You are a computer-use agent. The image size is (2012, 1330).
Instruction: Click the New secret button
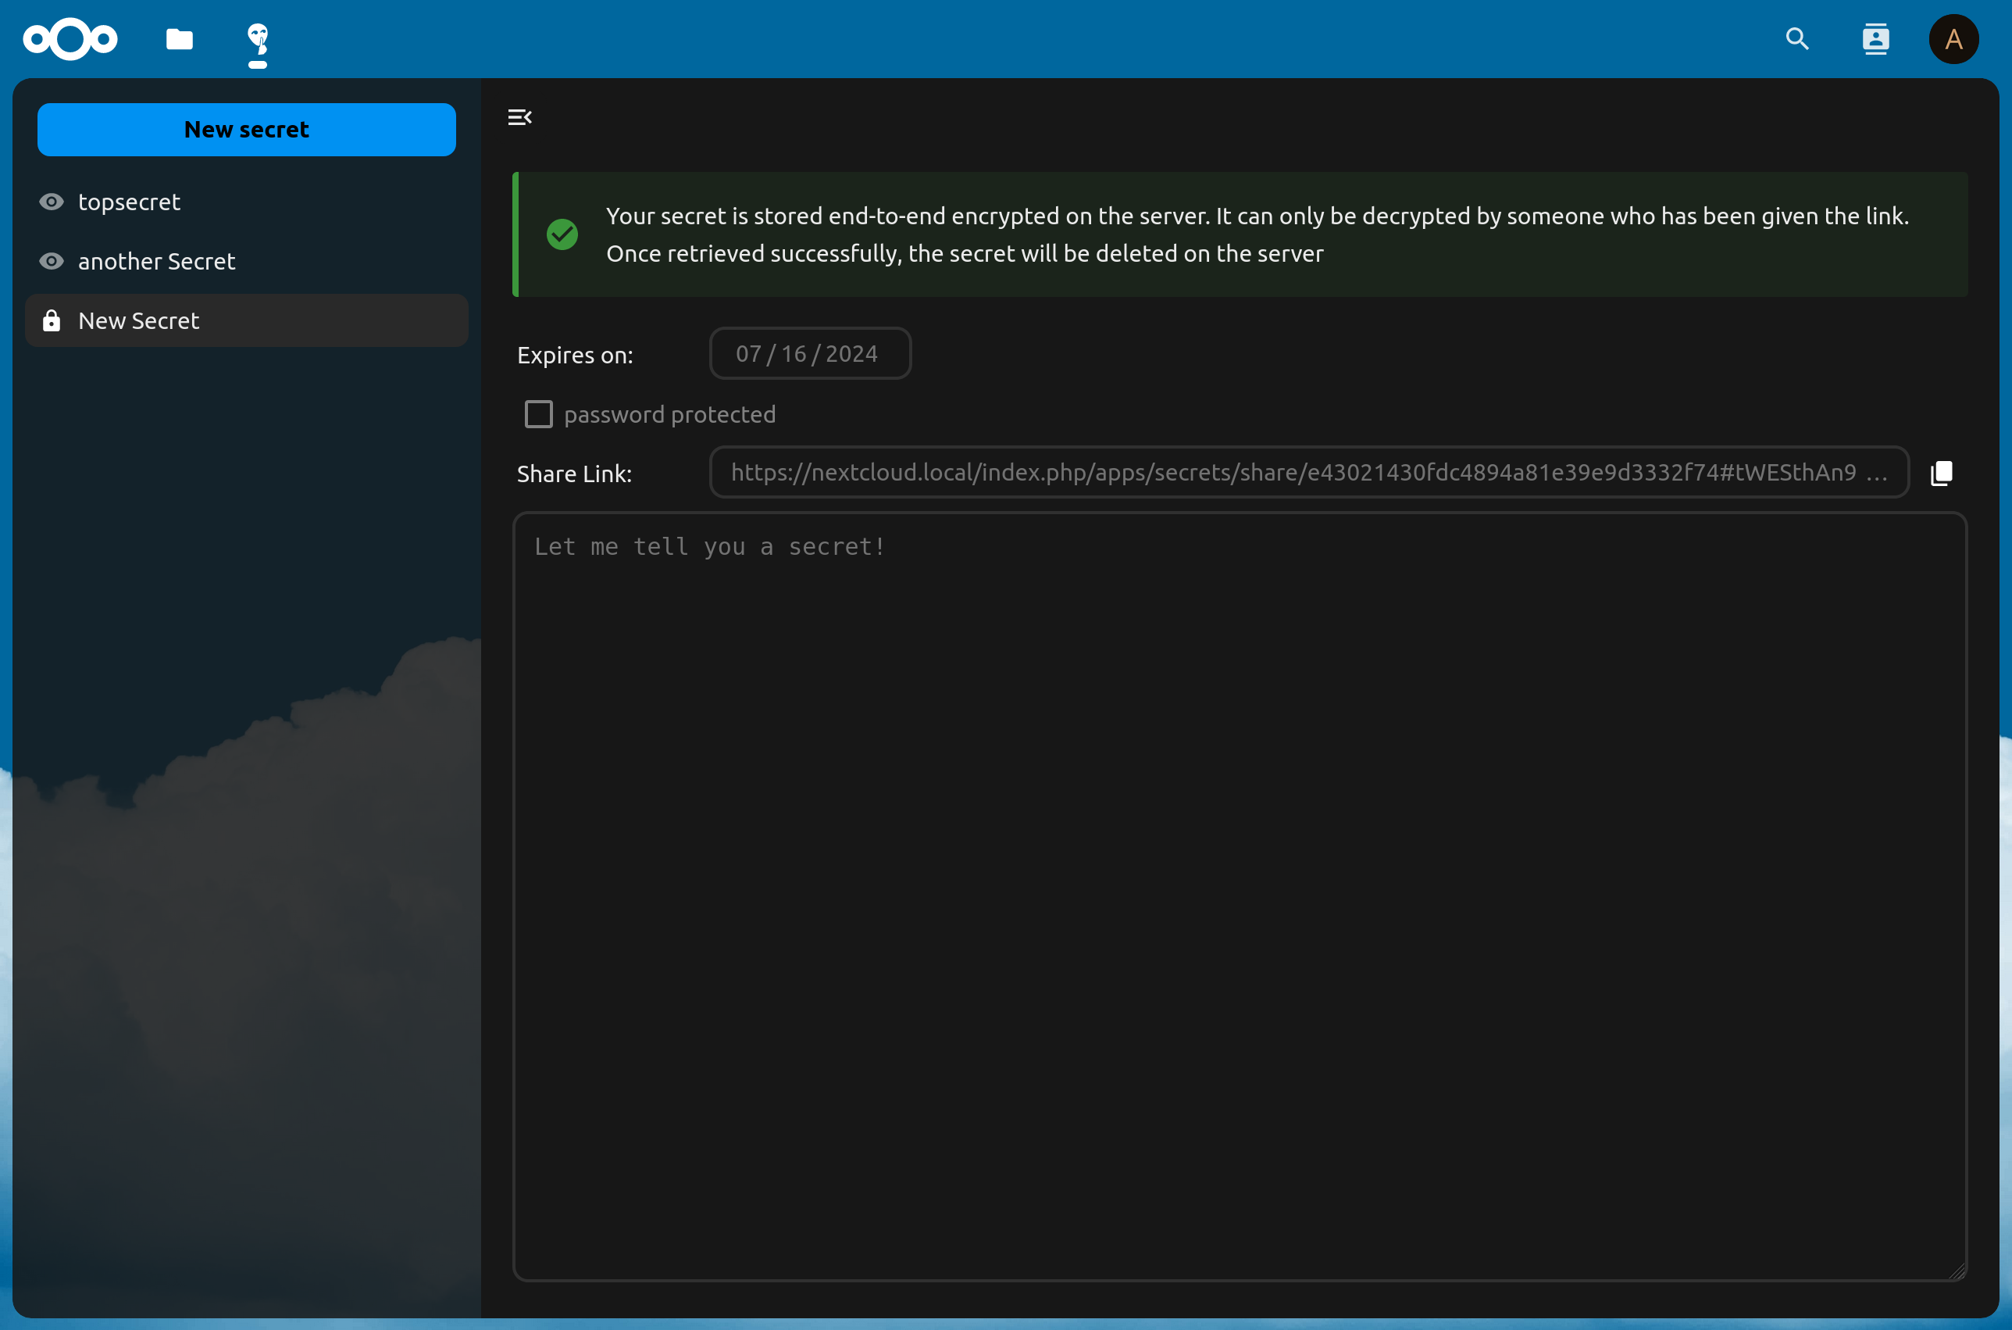(246, 130)
